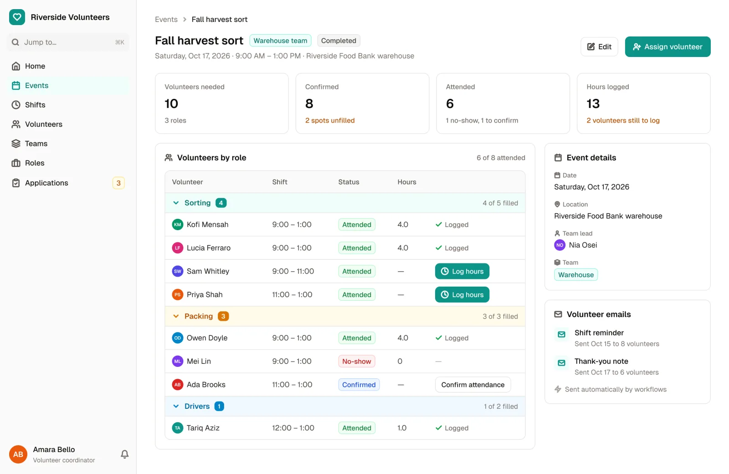Click Owen Doyle's OD avatar
Screen dimensions: 729x474
178,338
